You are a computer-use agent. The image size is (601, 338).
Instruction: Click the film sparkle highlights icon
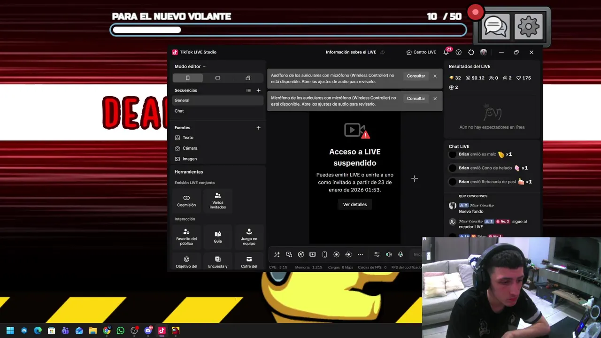tap(313, 254)
